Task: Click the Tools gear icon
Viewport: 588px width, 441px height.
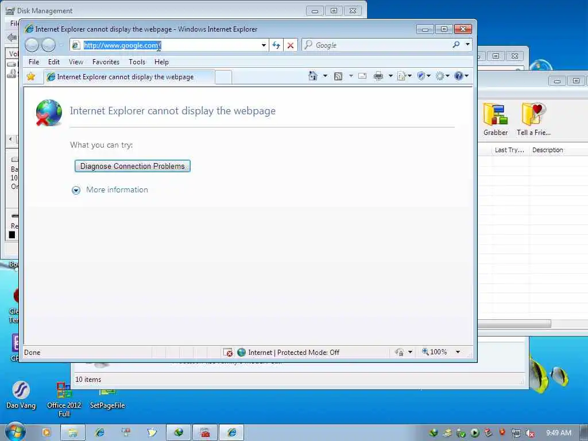Action: coord(439,76)
